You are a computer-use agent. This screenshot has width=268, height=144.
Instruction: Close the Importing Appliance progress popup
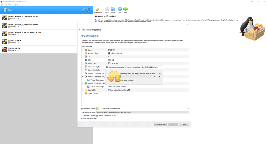pos(160,67)
